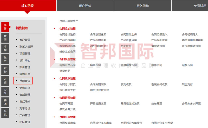Select the 销售 sidebar category
The image size is (208, 128).
[x=5, y=27]
